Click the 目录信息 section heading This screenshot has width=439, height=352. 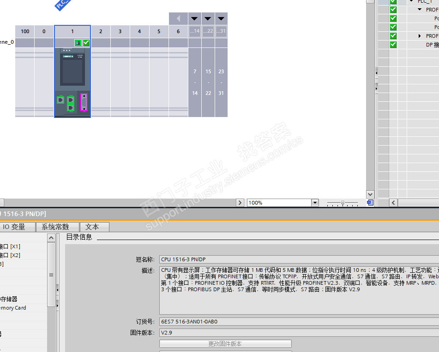pyautogui.click(x=79, y=237)
